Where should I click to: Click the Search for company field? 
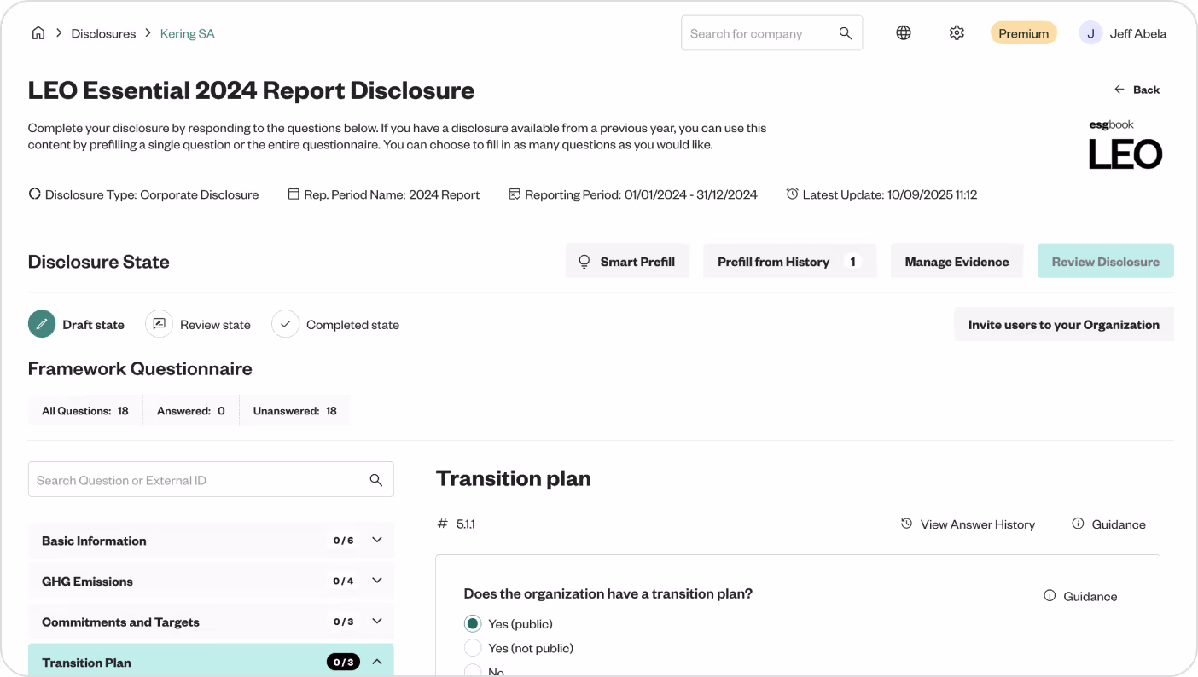click(771, 33)
